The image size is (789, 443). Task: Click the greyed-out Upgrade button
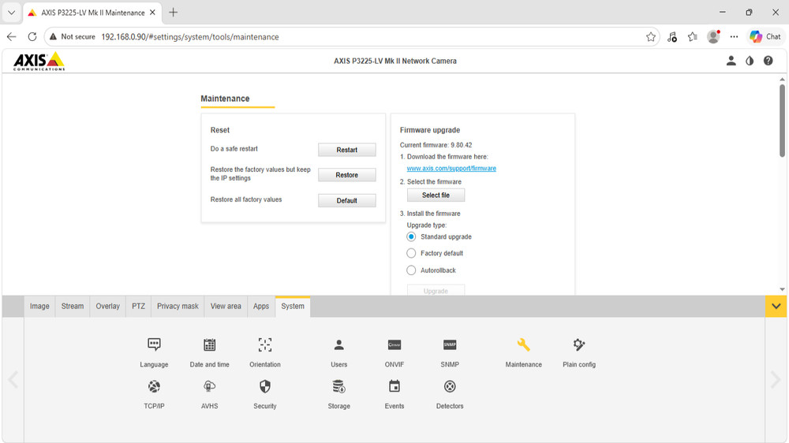[436, 290]
